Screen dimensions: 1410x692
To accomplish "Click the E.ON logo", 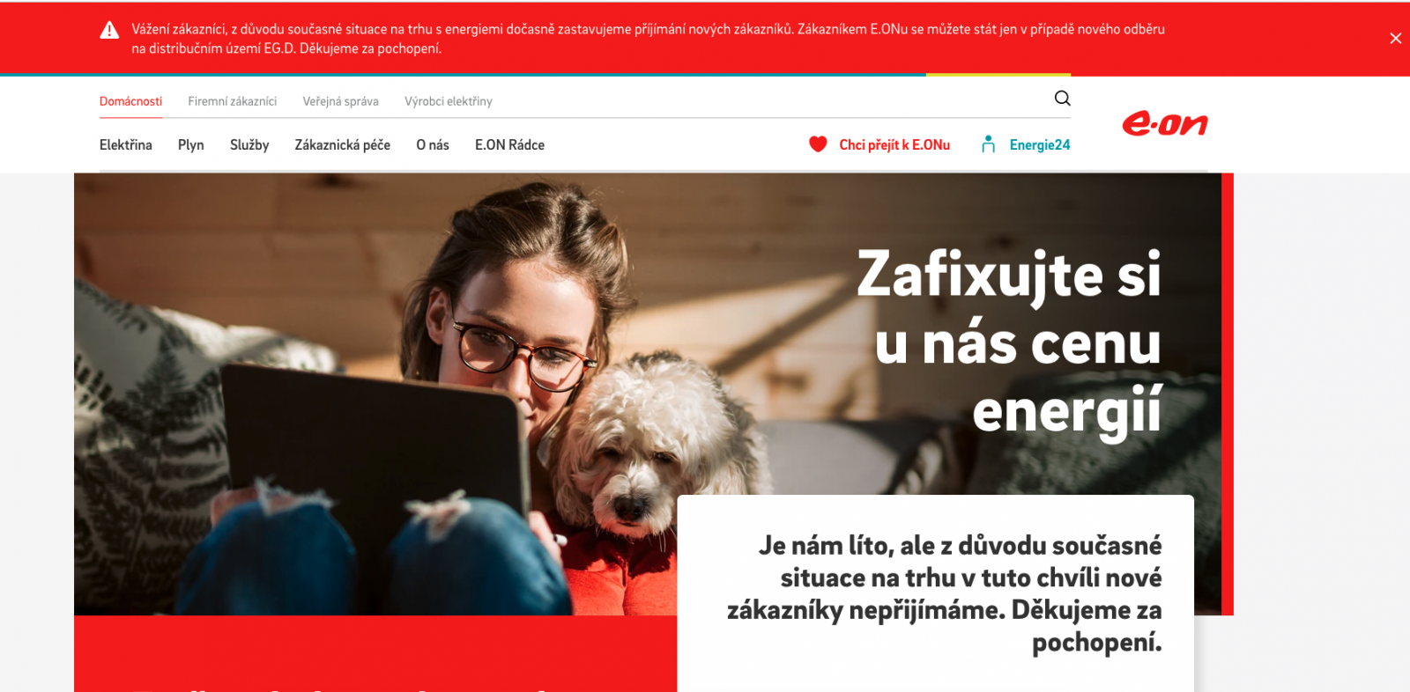I will 1164,124.
